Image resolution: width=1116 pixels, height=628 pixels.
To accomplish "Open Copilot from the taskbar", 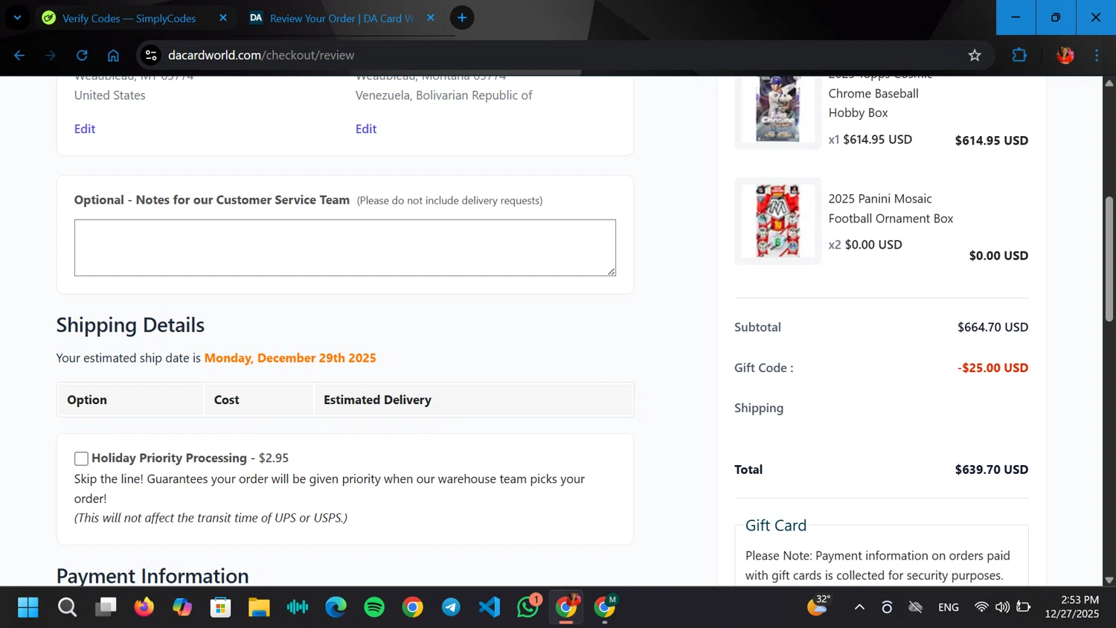I will [x=182, y=607].
